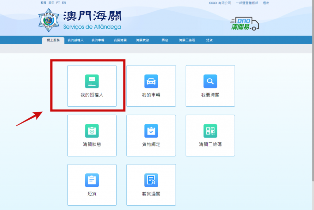Switch language to PT
This screenshot has width=314, height=210.
[x=58, y=3]
